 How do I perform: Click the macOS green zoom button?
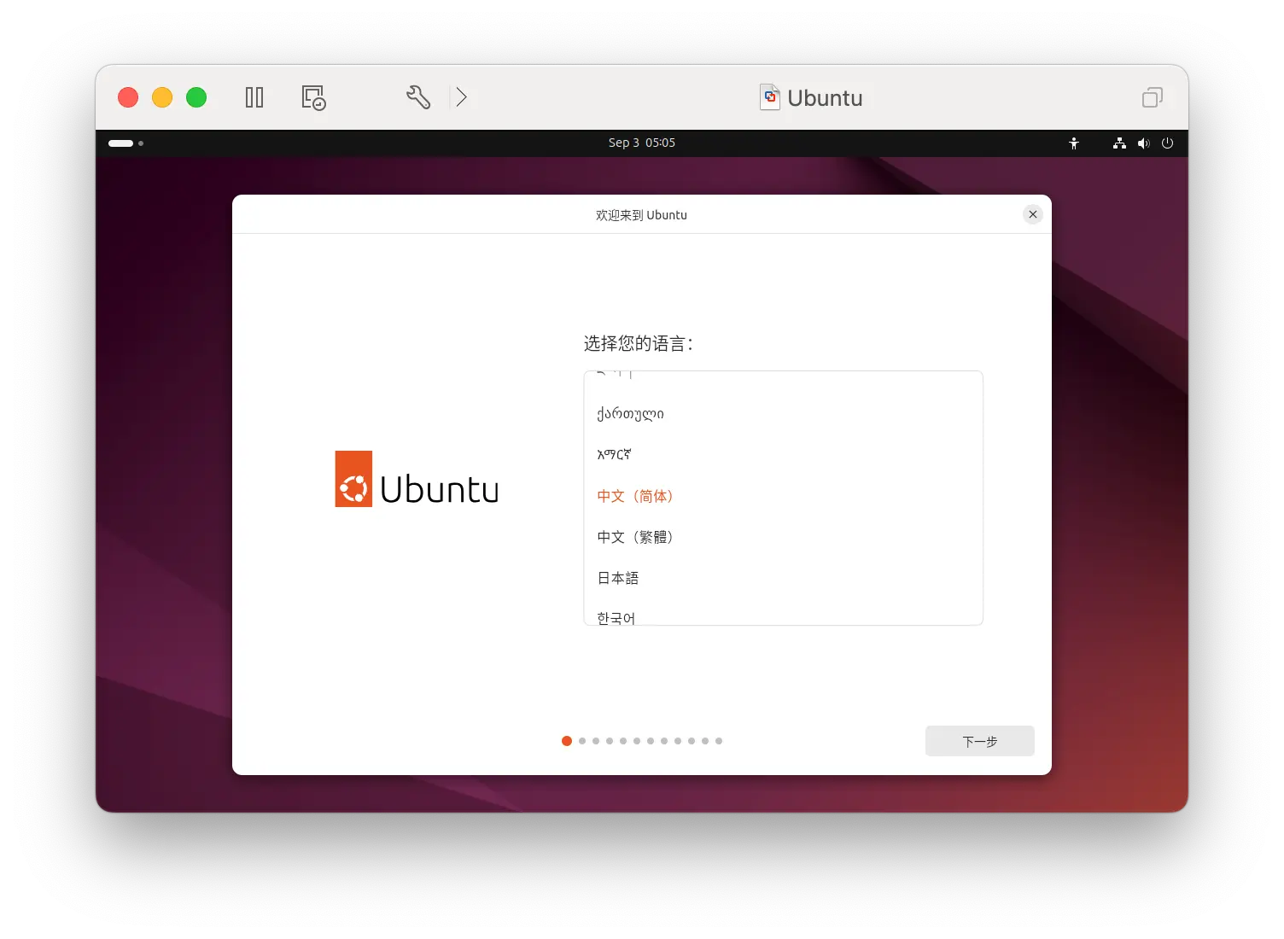196,97
